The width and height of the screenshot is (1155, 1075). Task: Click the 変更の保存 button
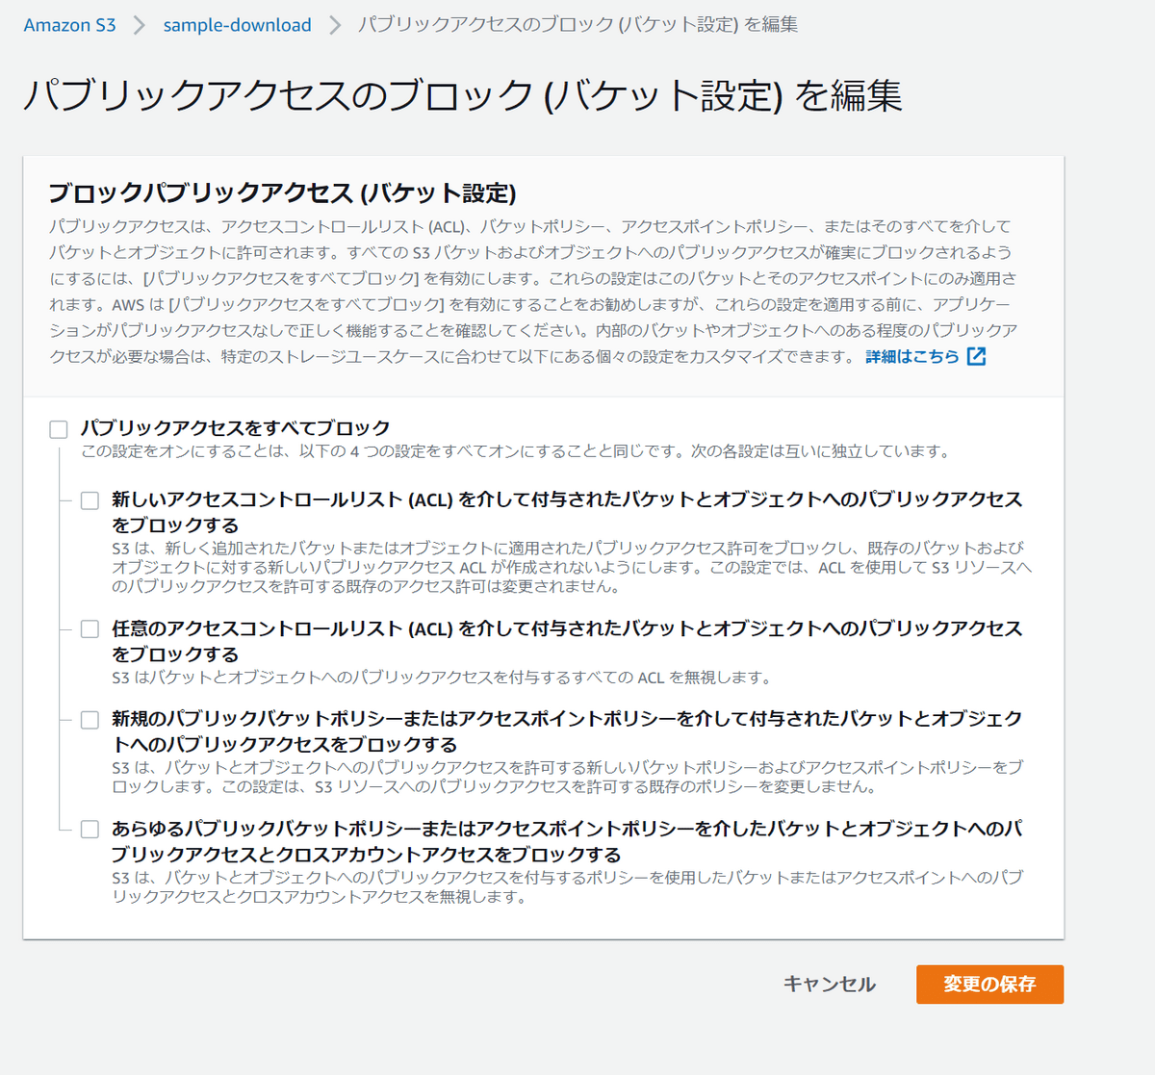989,984
